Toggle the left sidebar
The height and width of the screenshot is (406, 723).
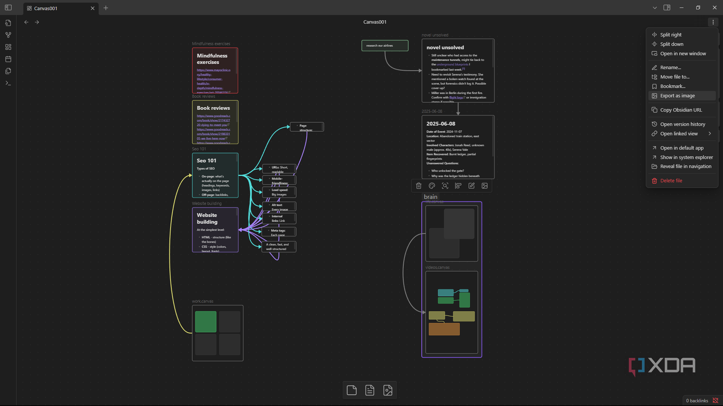tap(8, 7)
